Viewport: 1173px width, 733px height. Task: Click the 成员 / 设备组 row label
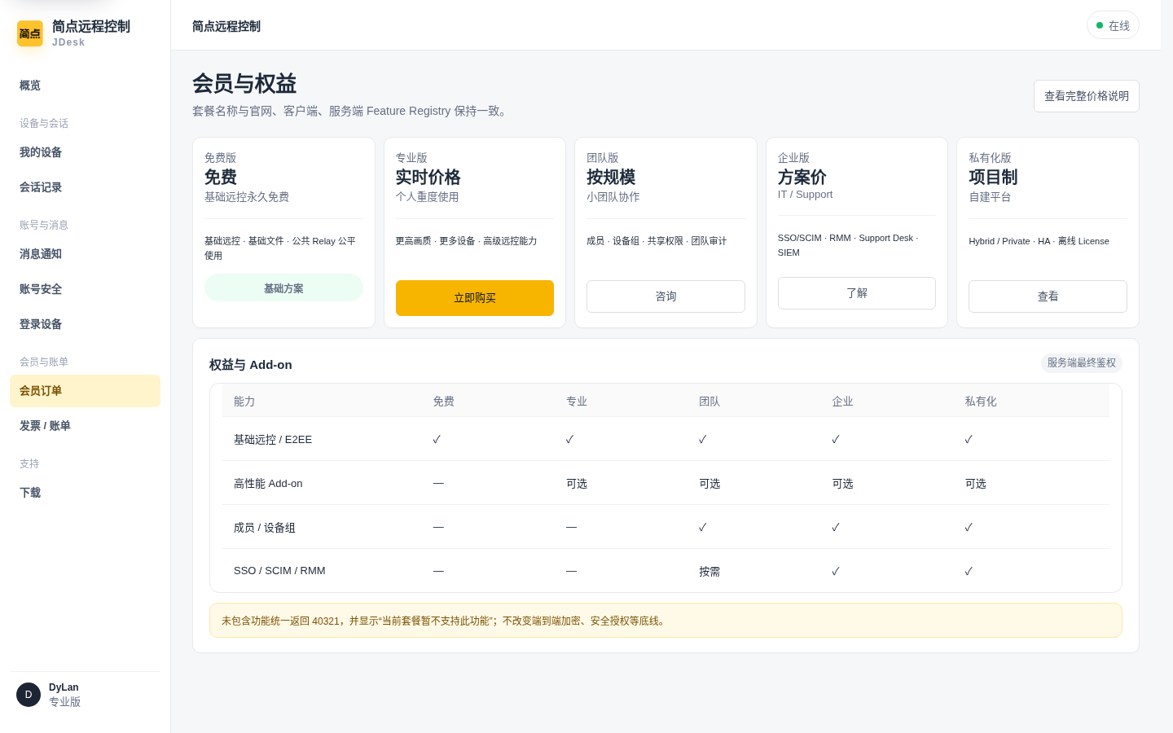(265, 527)
